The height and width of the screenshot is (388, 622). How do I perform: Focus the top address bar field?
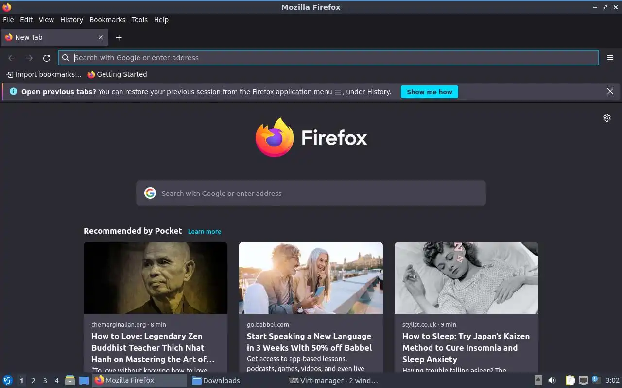click(x=328, y=58)
